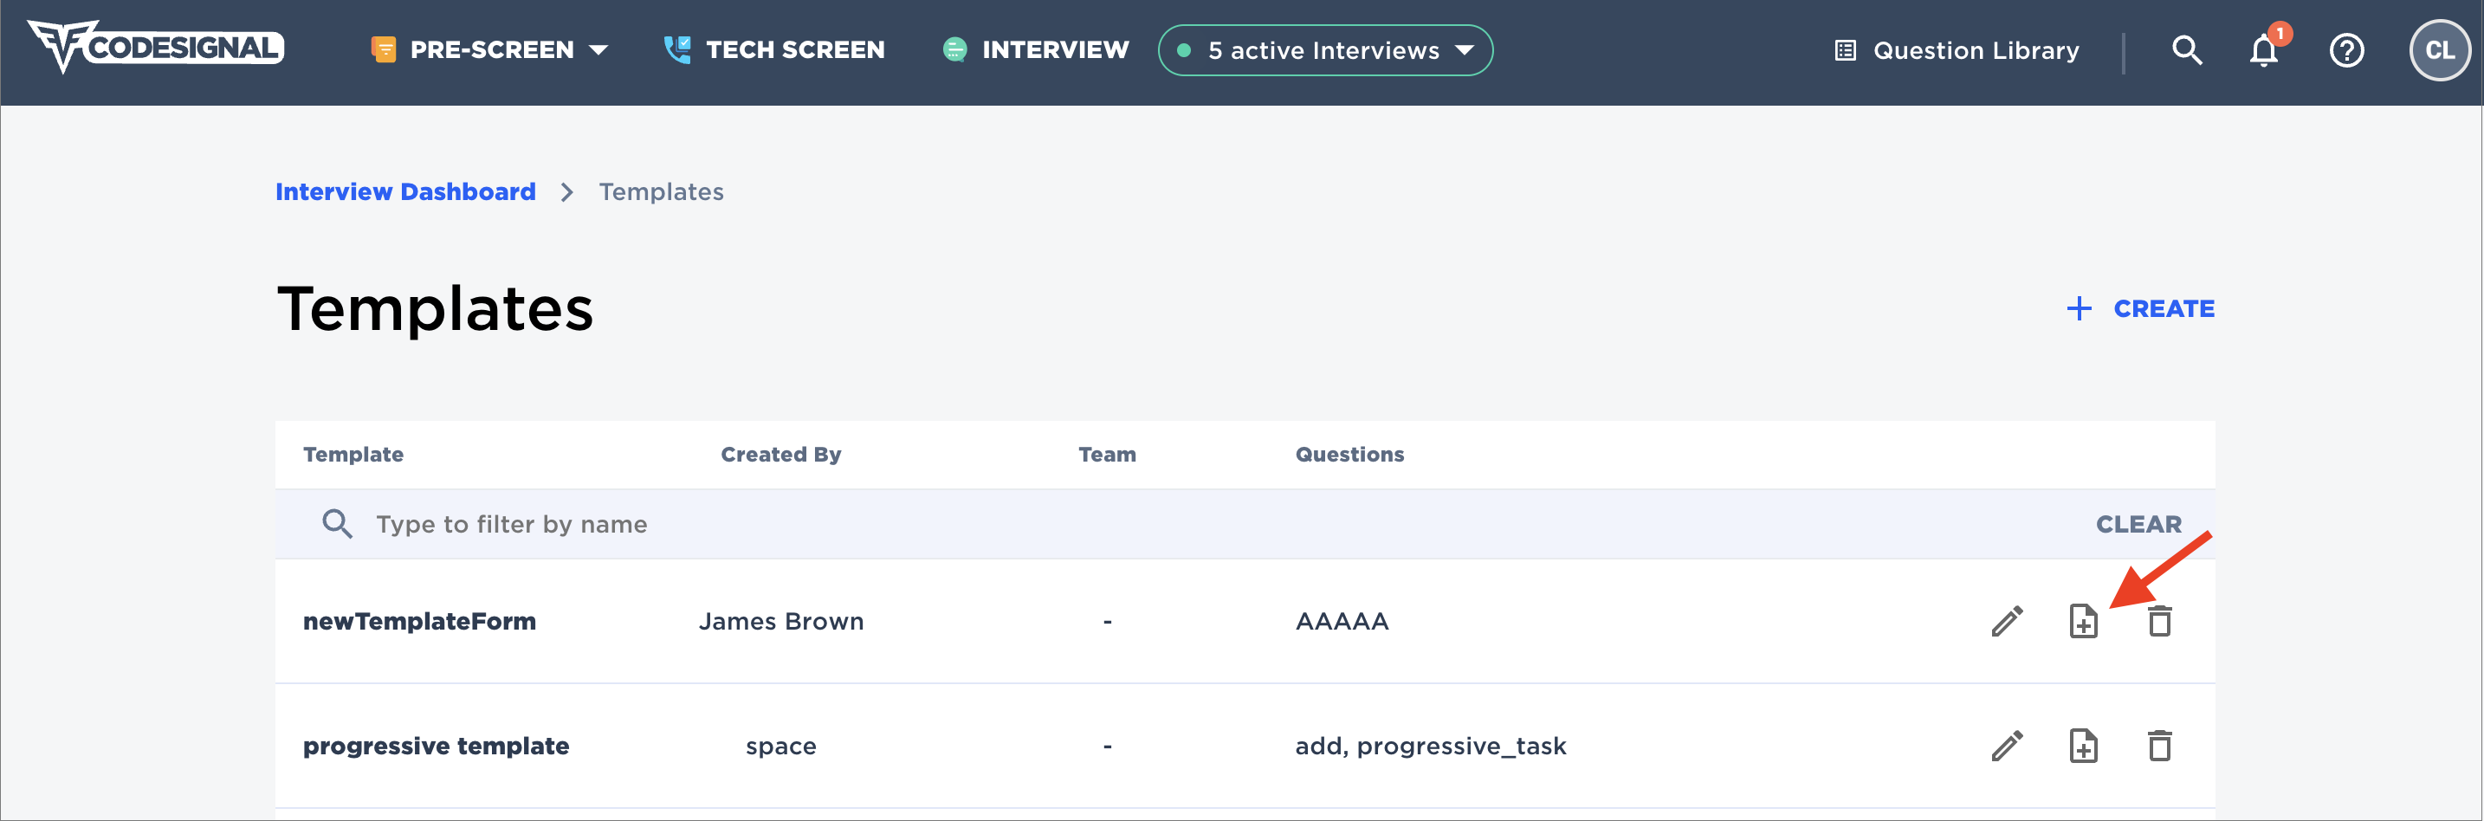This screenshot has height=821, width=2484.
Task: Edit the newTemplateForm template with pencil icon
Action: click(2007, 621)
